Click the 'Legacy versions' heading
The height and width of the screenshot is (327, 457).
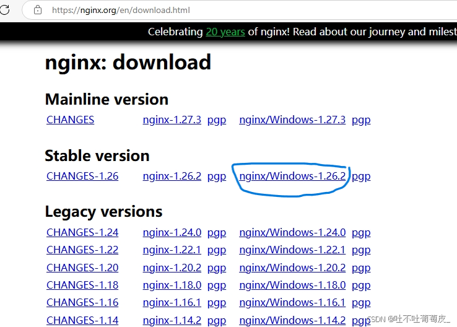click(103, 212)
